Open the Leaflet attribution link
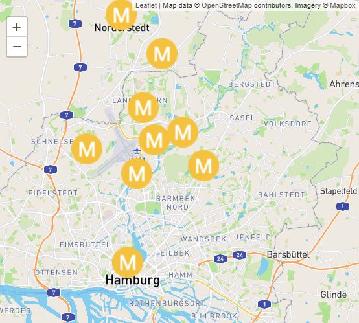The height and width of the screenshot is (323, 359). (146, 5)
